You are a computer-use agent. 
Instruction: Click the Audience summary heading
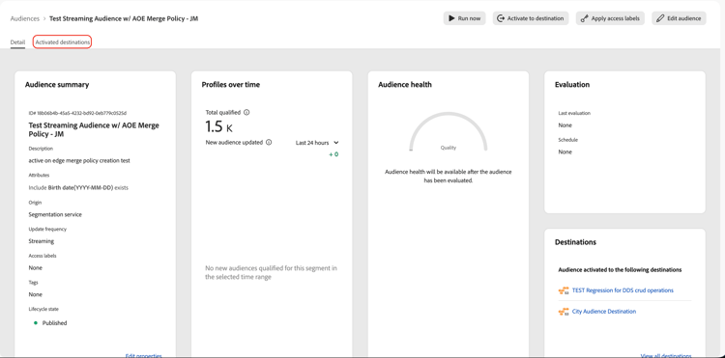coord(57,85)
